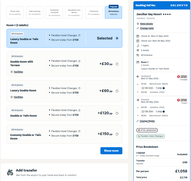This screenshot has height=181, width=191.
Task: Click the info icon beside Double Room with Terrace's Flexible Hotel Changes
Action: (79, 61)
